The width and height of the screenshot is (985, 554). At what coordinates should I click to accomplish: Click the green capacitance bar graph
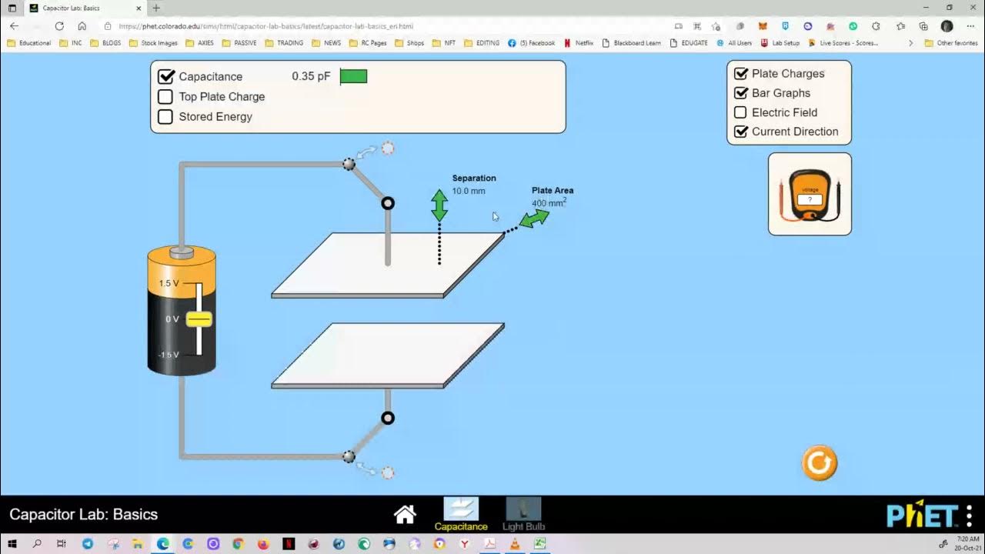tap(354, 76)
